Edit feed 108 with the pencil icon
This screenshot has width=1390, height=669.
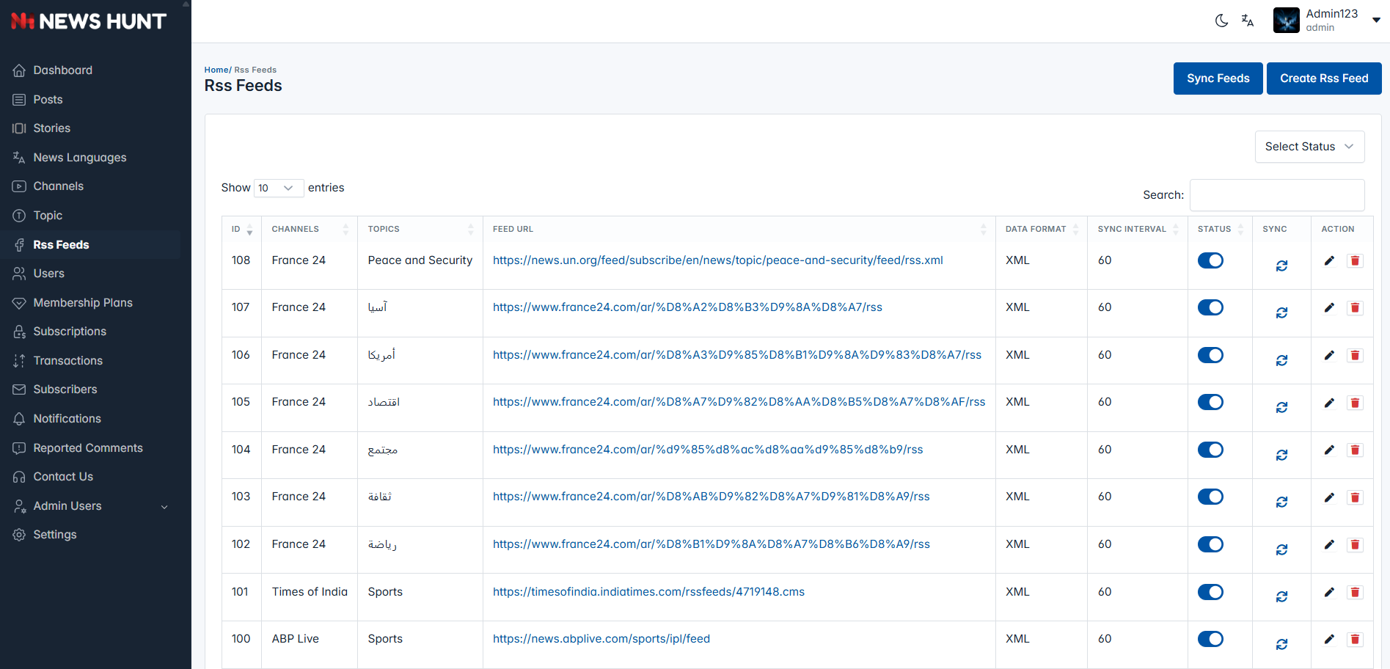(1329, 260)
